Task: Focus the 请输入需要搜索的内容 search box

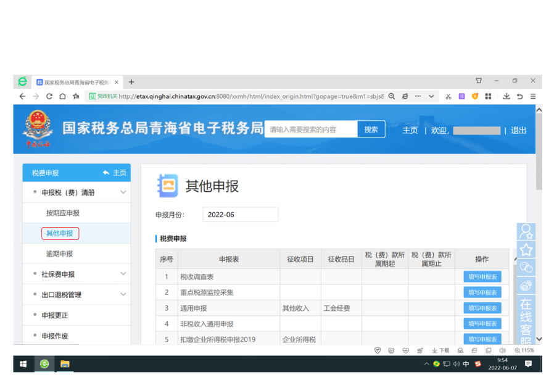Action: point(311,130)
